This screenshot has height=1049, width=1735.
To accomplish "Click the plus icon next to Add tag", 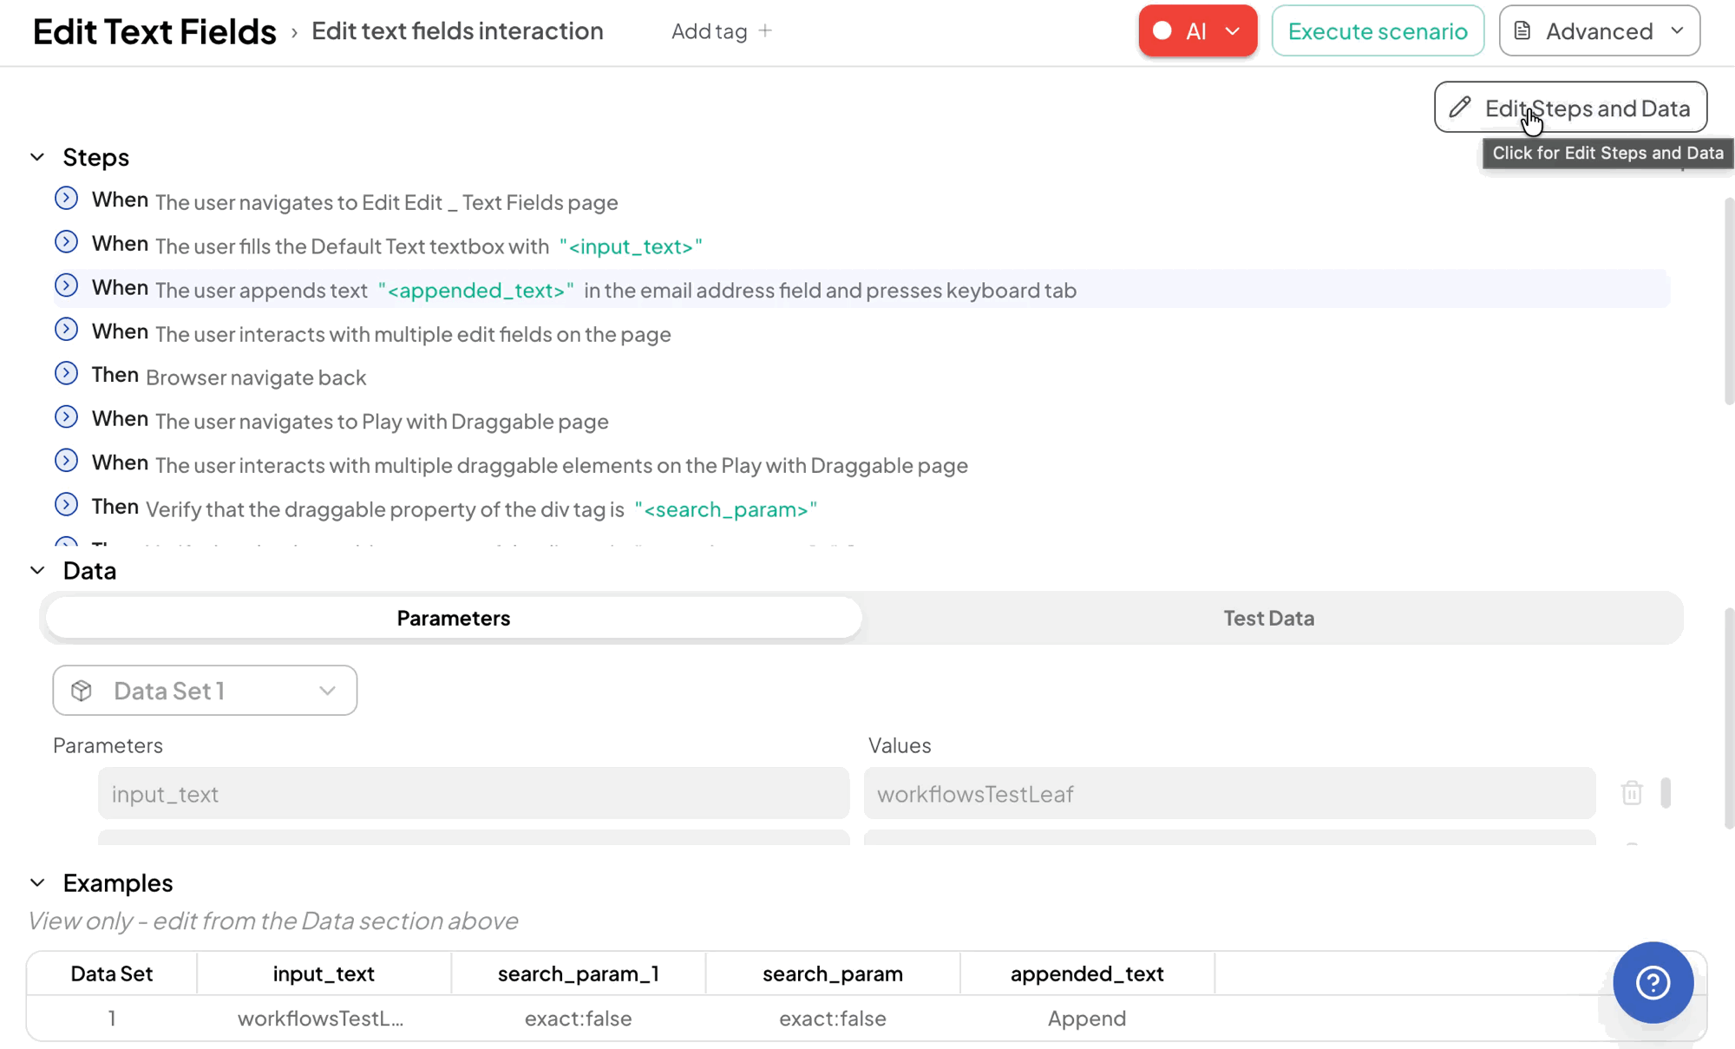I will pyautogui.click(x=765, y=31).
